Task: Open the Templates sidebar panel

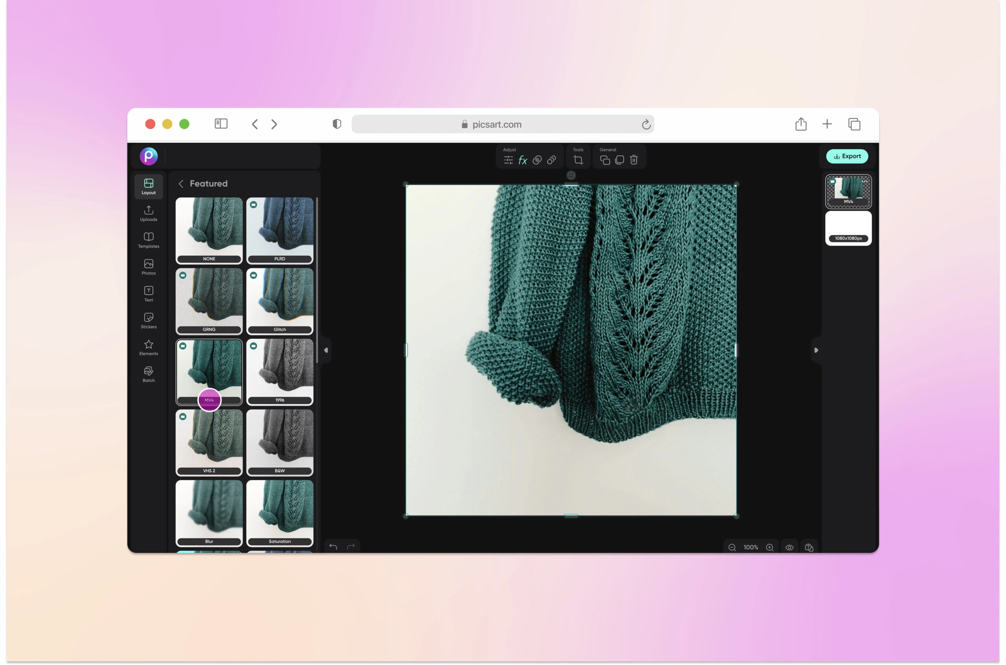Action: (x=149, y=240)
